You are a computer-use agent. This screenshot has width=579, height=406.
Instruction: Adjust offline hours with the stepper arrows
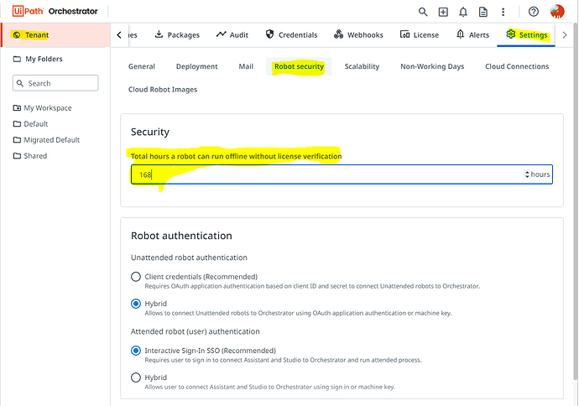(x=527, y=174)
